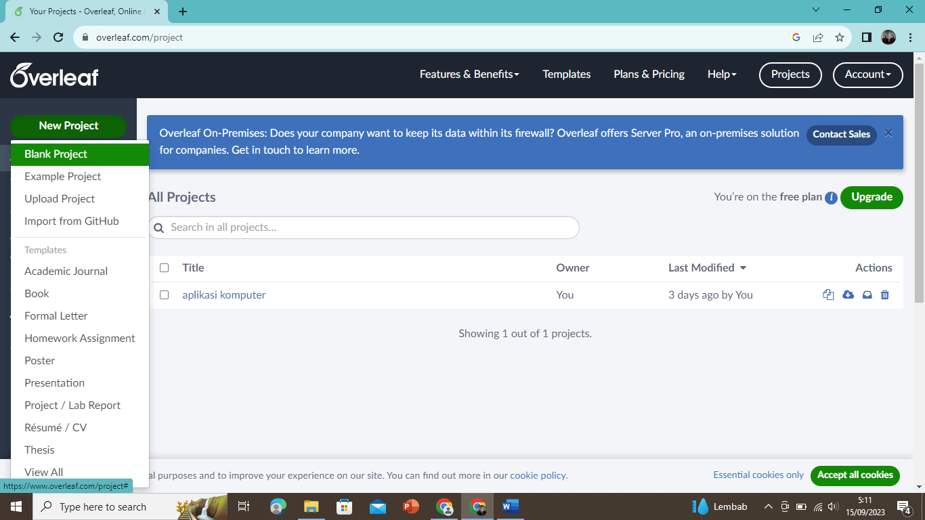Open notification center
The height and width of the screenshot is (520, 925).
903,506
